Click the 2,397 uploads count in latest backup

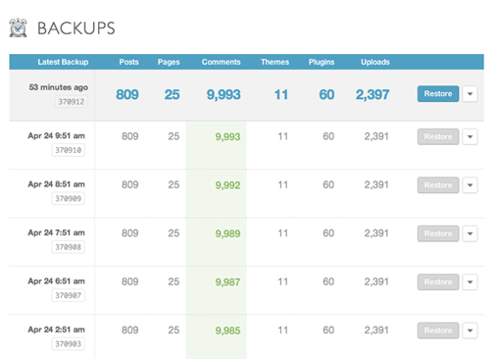(x=373, y=95)
